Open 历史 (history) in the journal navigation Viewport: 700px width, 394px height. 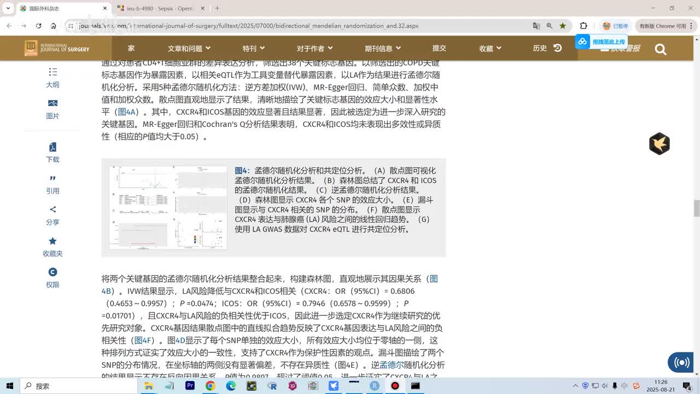pos(547,48)
